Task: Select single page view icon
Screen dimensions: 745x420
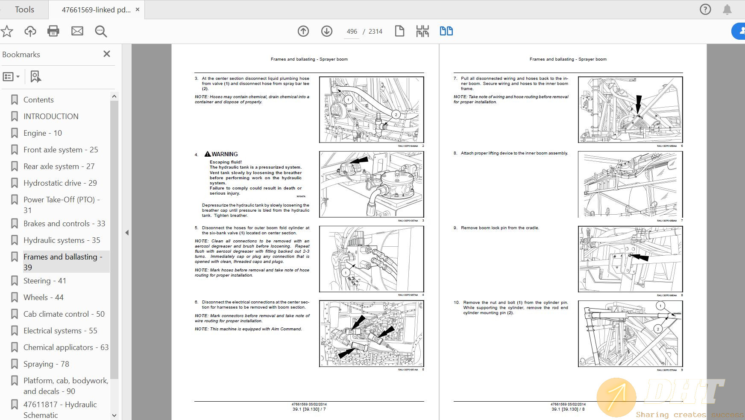Action: [x=399, y=31]
